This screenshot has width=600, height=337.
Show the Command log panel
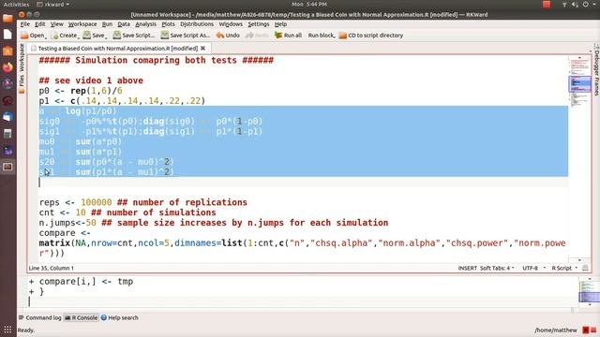[39, 317]
